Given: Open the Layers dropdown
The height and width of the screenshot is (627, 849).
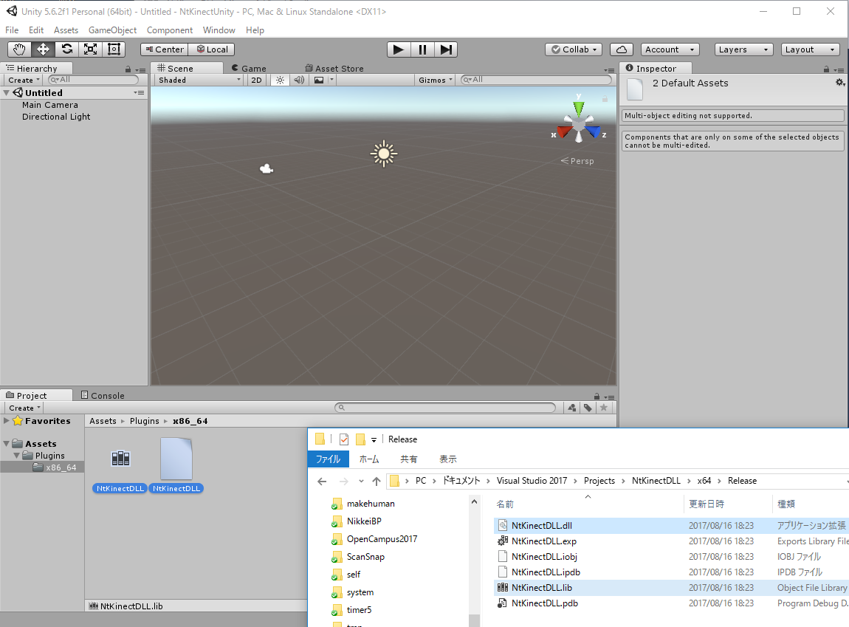Looking at the screenshot, I should click(x=743, y=49).
